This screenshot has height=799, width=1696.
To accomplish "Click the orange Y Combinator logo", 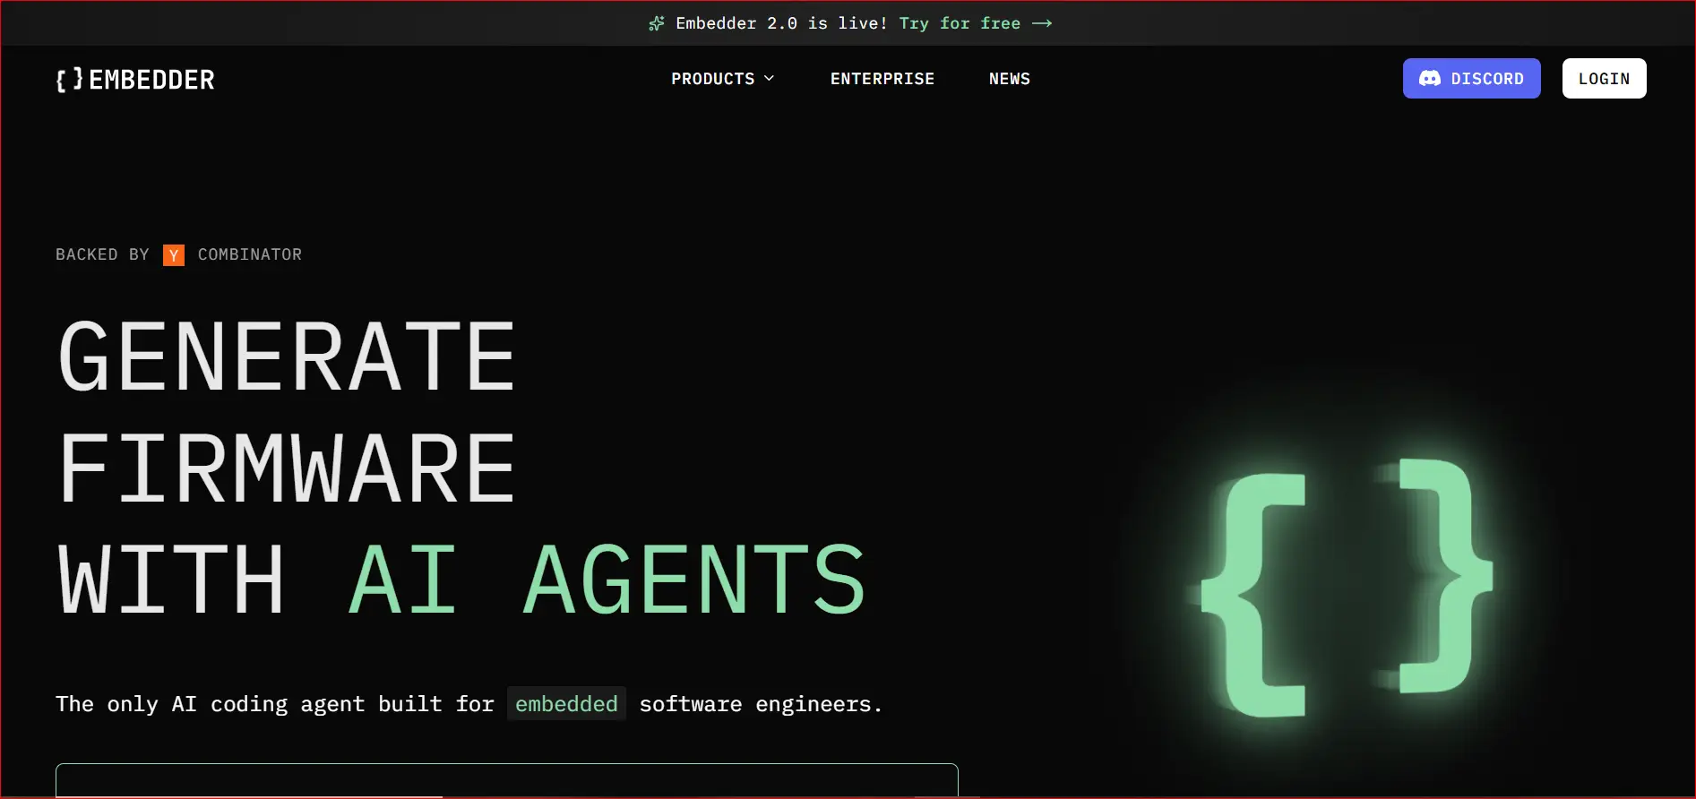I will point(174,255).
